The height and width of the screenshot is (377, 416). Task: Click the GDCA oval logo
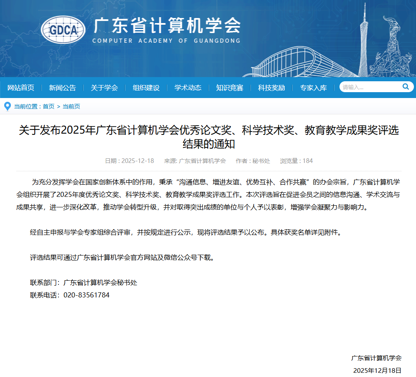pos(63,29)
